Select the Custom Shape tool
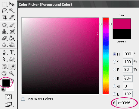Viewport: 139px width, 109px height. pyautogui.click(x=11, y=59)
